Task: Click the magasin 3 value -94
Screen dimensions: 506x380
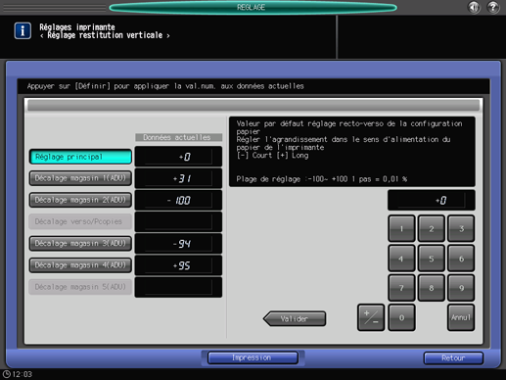Action: (x=178, y=244)
